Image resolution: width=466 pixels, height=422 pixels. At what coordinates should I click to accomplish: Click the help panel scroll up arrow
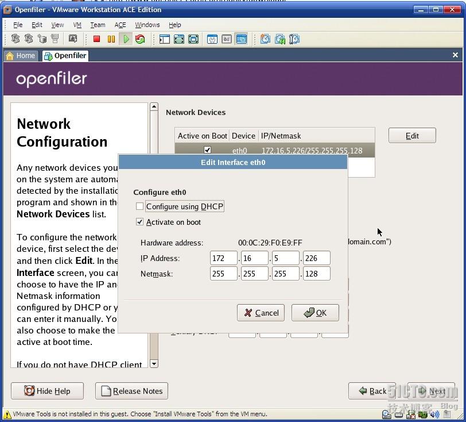click(154, 106)
